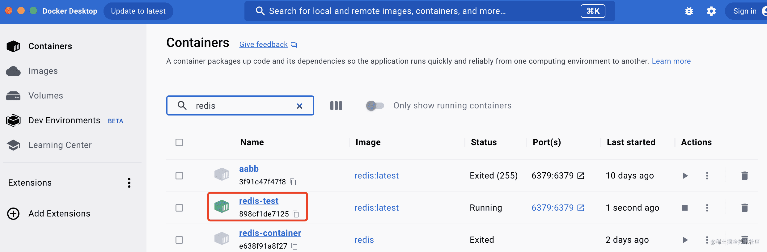Open the Volumes section

click(x=45, y=96)
